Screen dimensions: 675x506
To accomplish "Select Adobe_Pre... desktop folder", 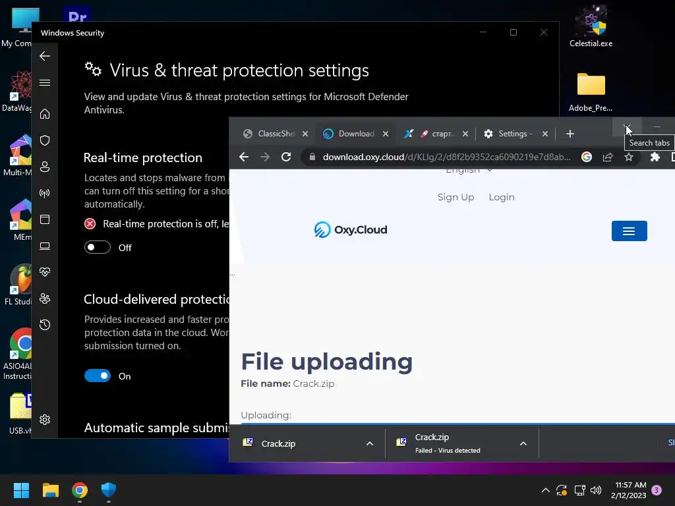I will click(591, 92).
